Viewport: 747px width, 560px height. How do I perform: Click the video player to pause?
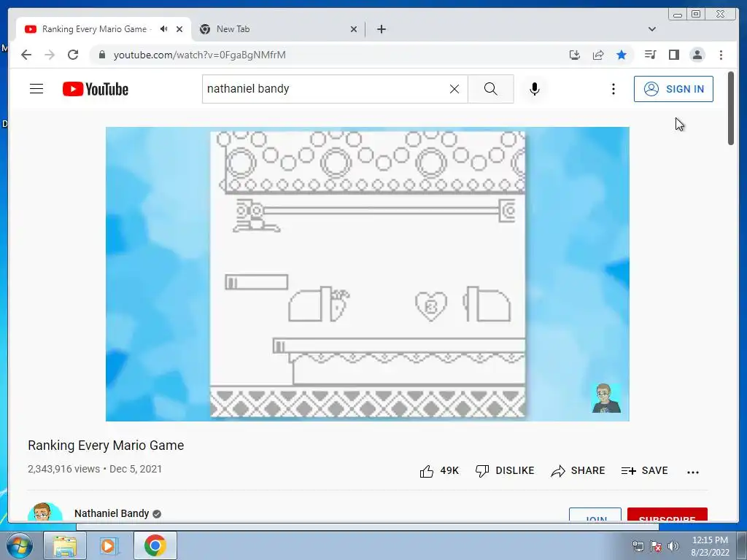tap(368, 274)
